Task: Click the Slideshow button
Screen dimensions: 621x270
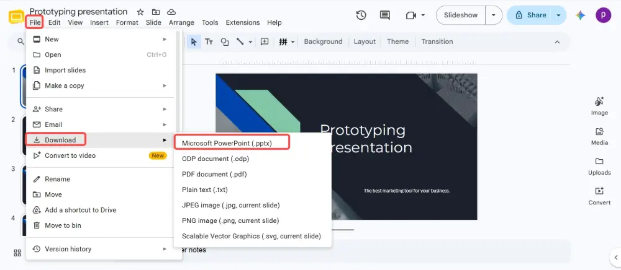Action: tap(461, 15)
